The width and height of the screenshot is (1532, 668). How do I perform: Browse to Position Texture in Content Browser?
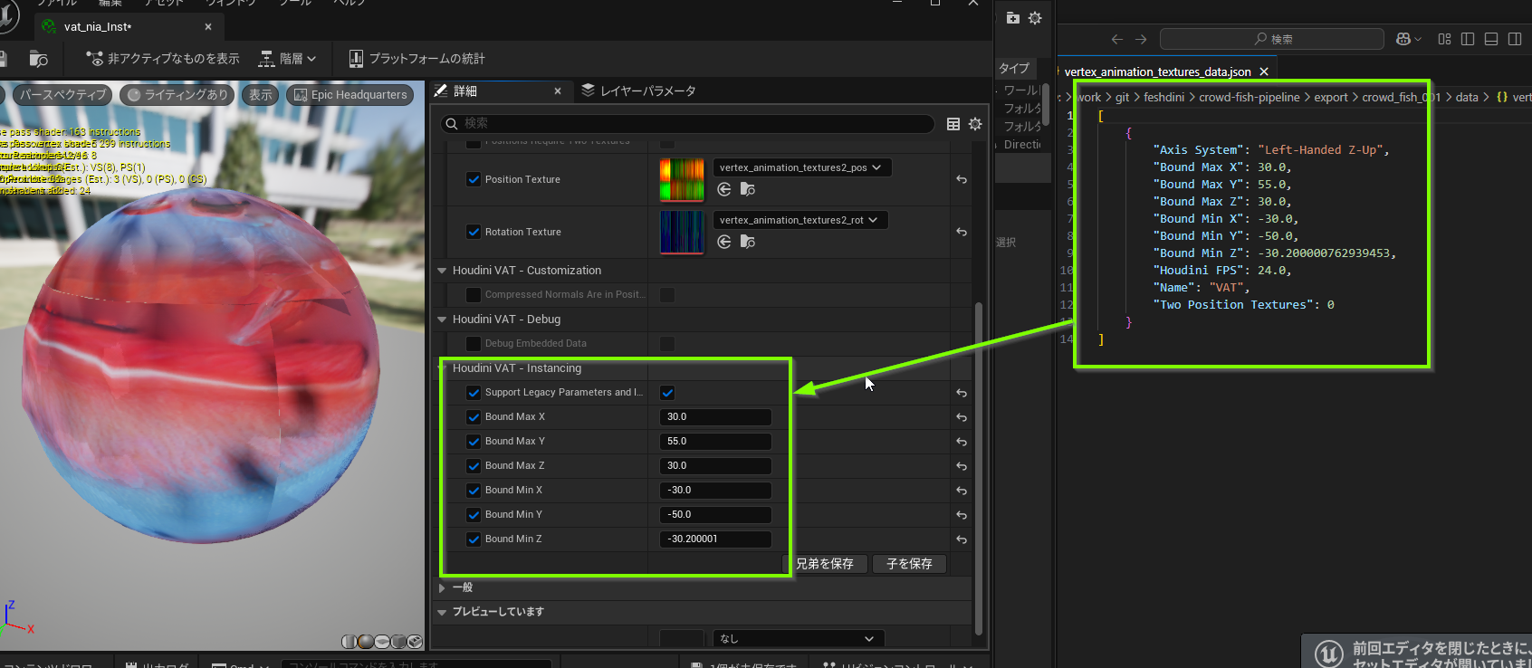pyautogui.click(x=748, y=189)
